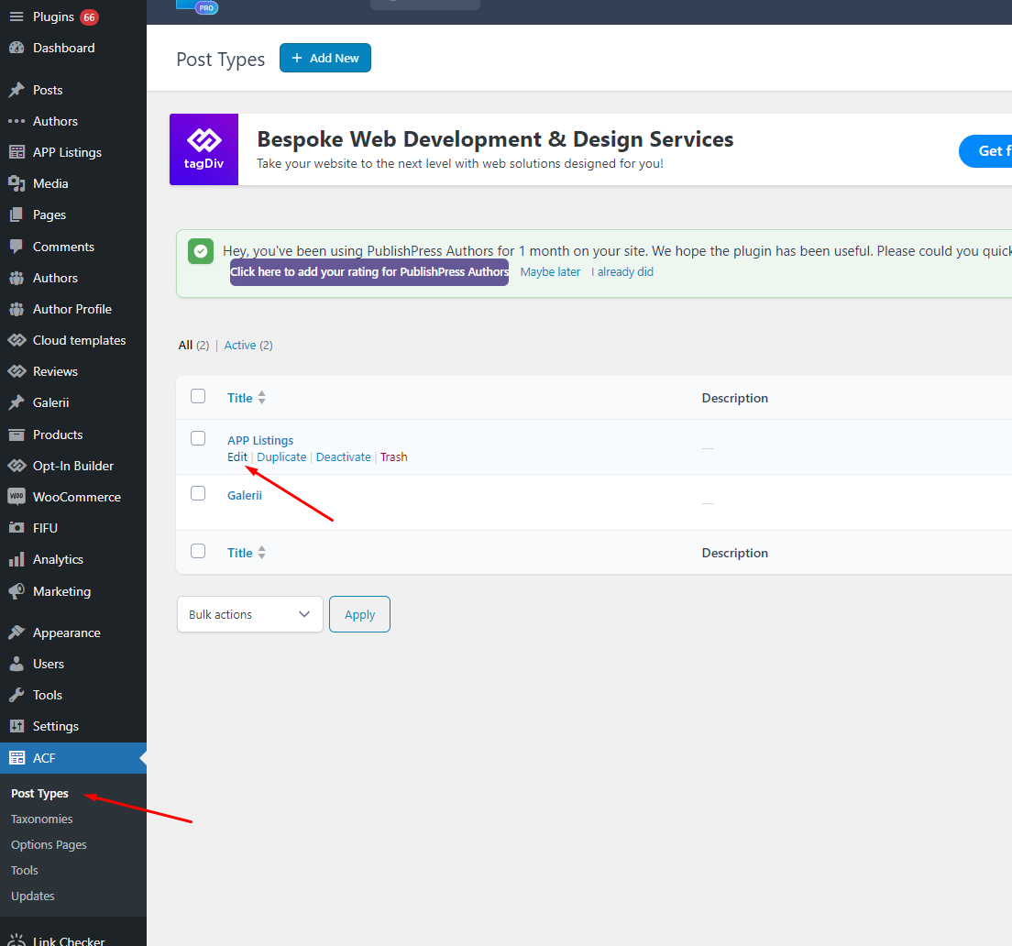Click the Pages icon in sidebar
Viewport: 1012px width, 946px height.
tap(16, 214)
